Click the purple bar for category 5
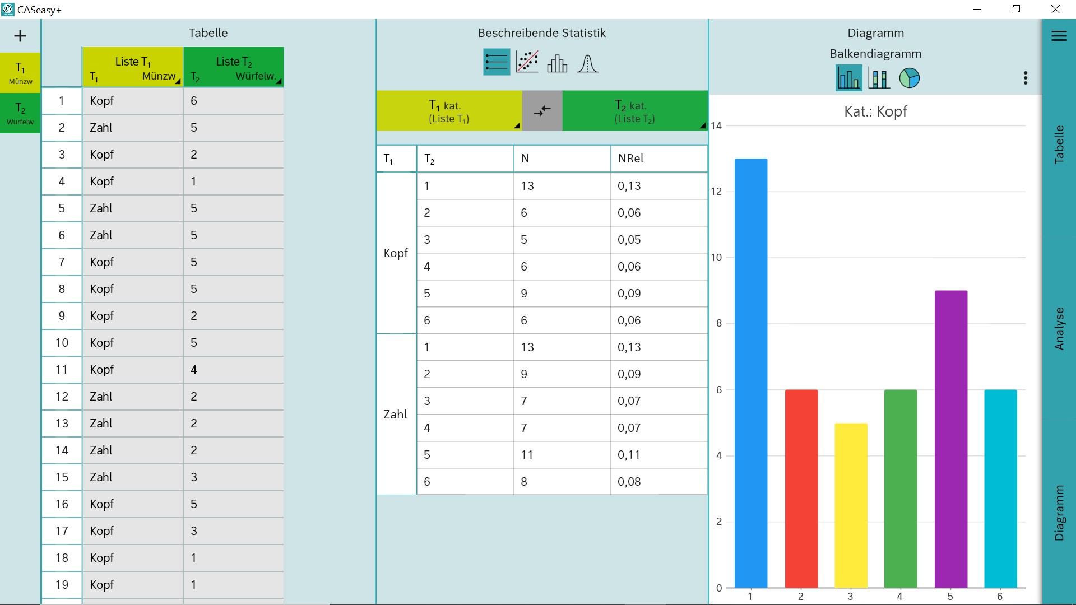The width and height of the screenshot is (1076, 605). [x=950, y=438]
